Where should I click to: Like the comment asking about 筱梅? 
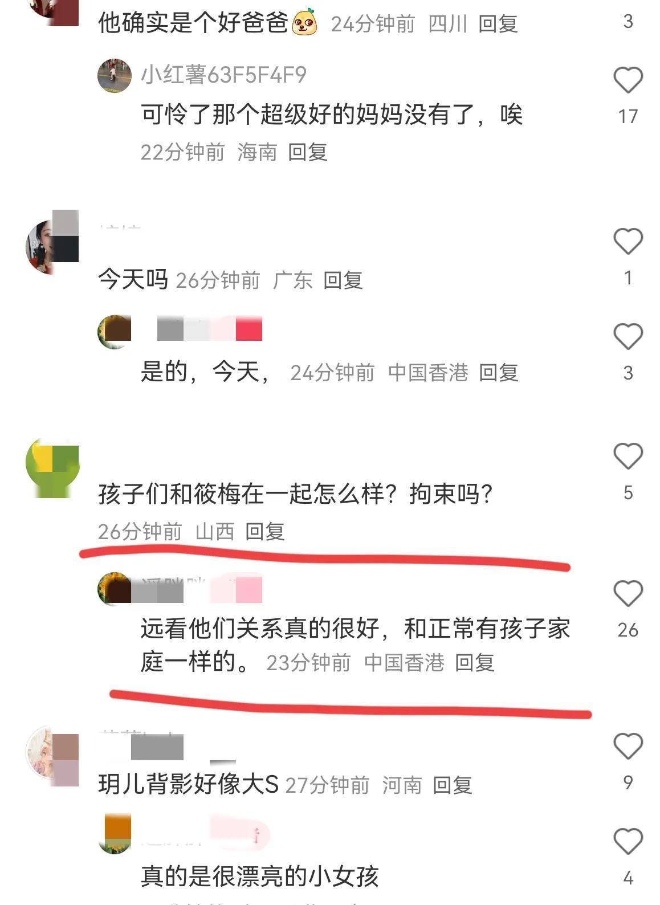(x=628, y=456)
